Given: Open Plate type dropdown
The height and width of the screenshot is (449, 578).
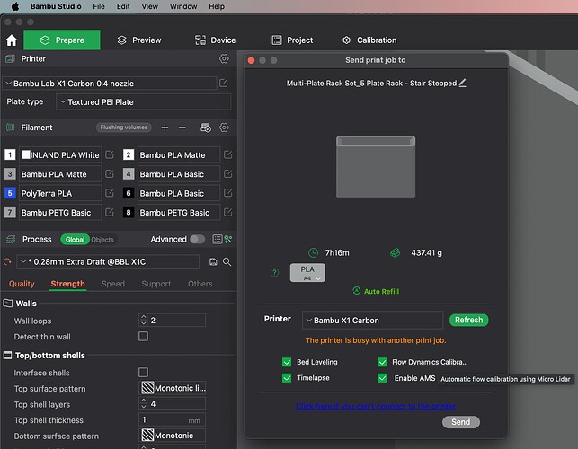Looking at the screenshot, I should click(x=144, y=102).
